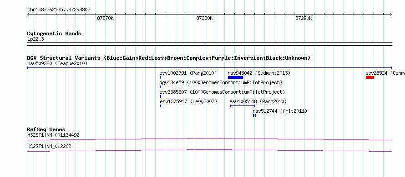The height and width of the screenshot is (177, 405).
Task: Click the 87280k ruler tick label
Action: (204, 19)
